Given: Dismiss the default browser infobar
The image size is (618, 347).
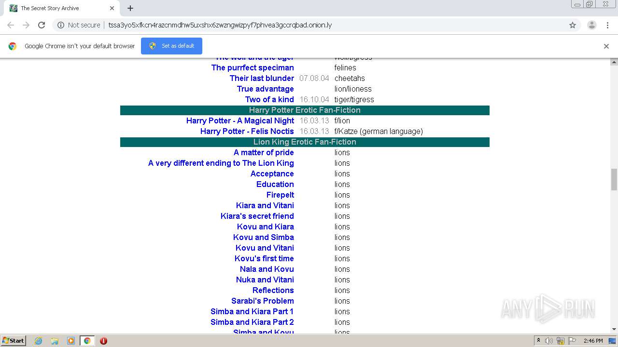Looking at the screenshot, I should [606, 46].
